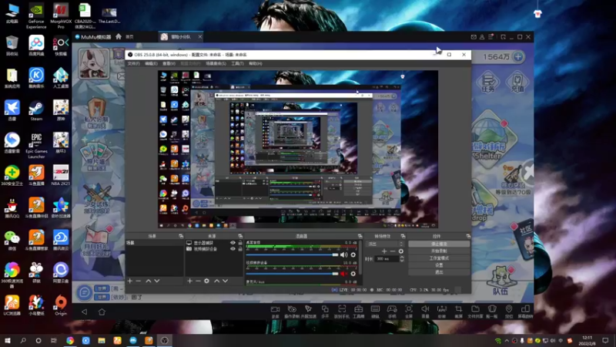Click Exit button in OBS Controls
The width and height of the screenshot is (616, 347).
click(439, 272)
